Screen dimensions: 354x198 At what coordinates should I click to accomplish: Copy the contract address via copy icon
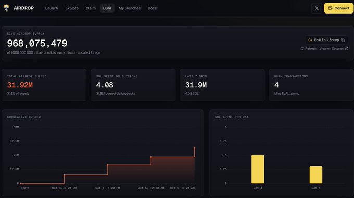pos(343,40)
